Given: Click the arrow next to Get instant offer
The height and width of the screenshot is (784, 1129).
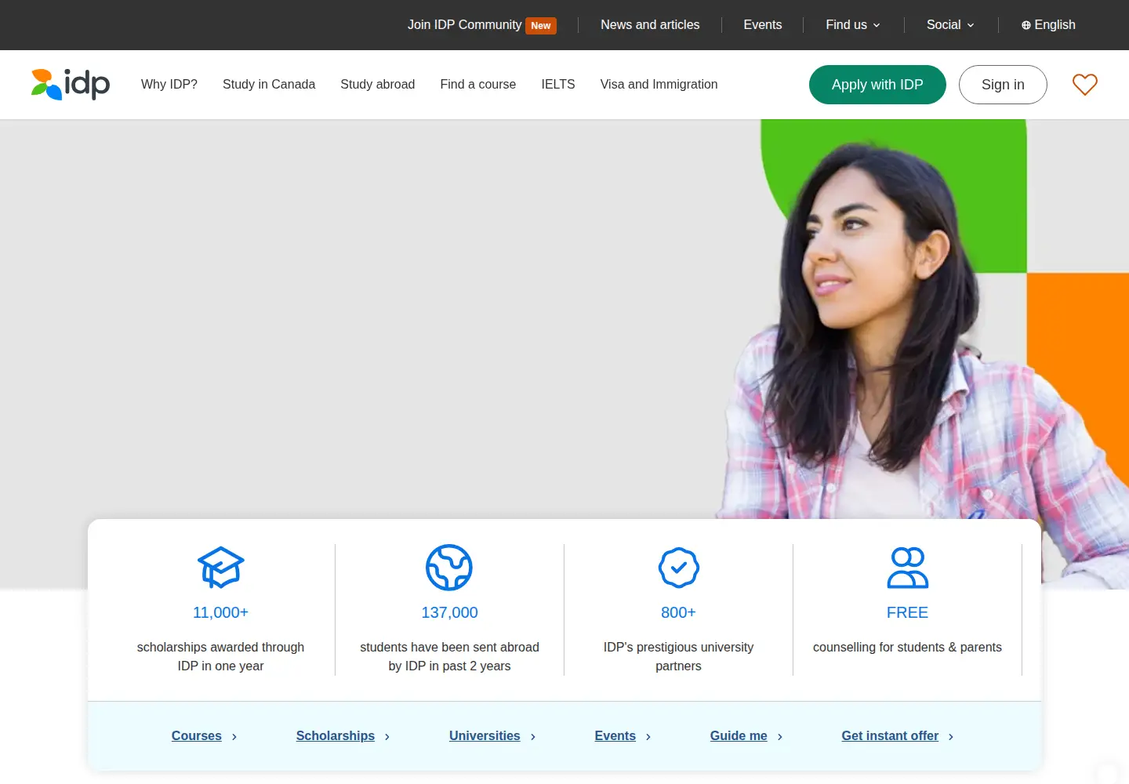Looking at the screenshot, I should pos(951,737).
